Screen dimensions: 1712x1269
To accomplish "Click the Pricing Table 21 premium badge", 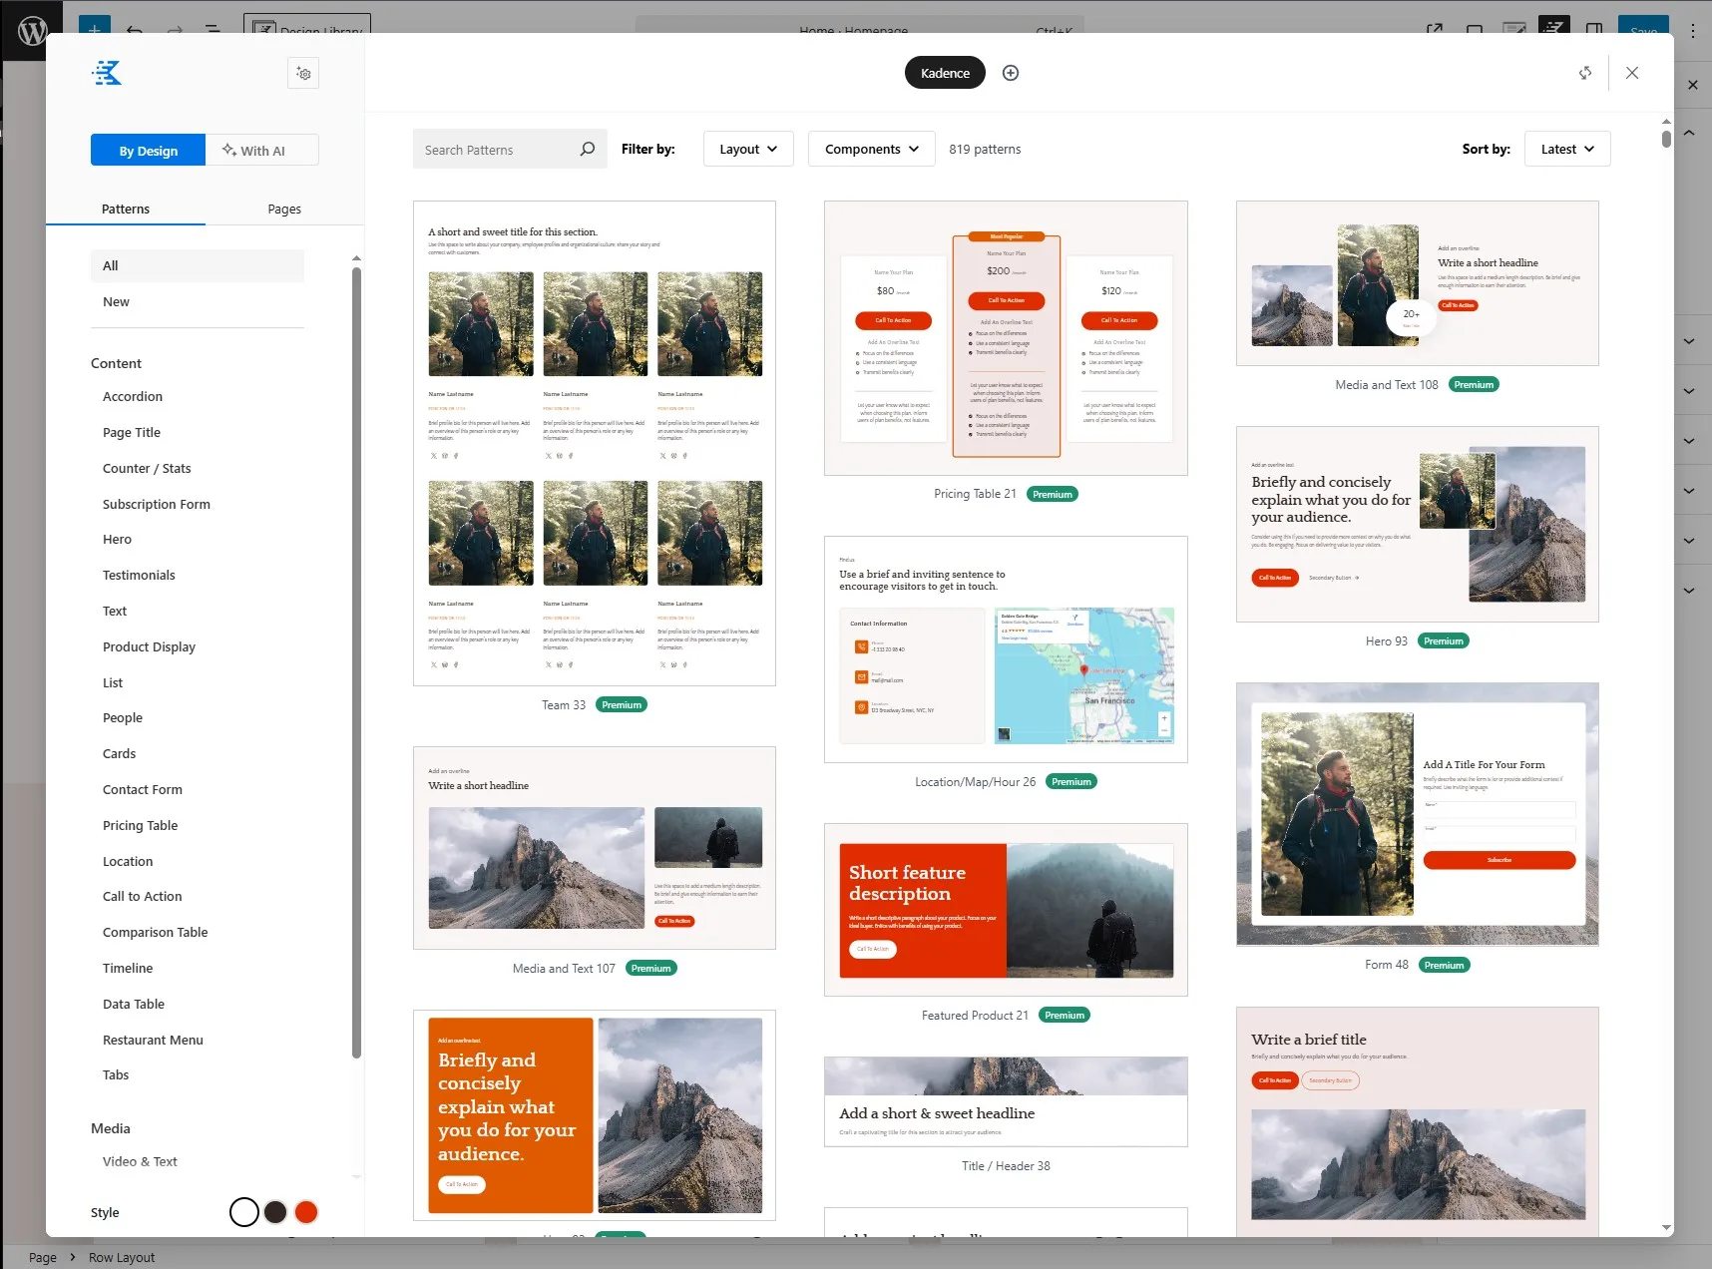I will click(1053, 493).
